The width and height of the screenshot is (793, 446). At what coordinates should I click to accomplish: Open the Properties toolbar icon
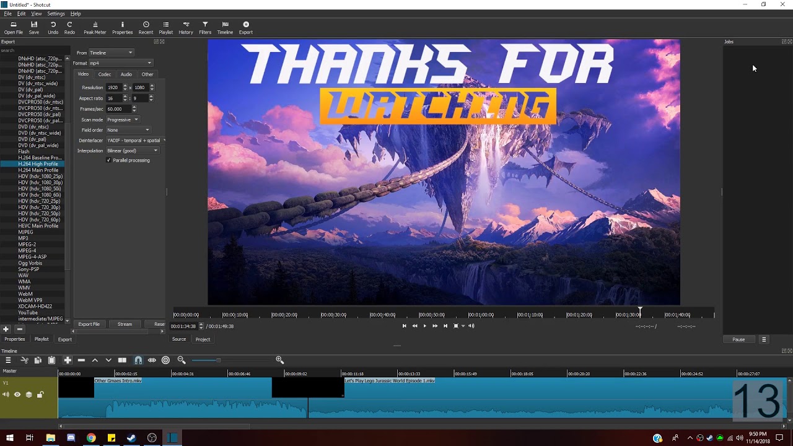(x=122, y=28)
